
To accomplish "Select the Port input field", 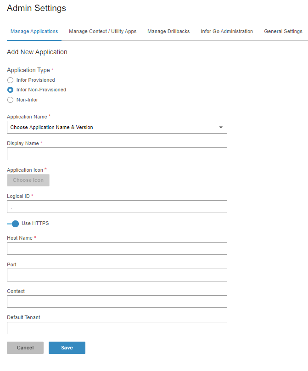I will [x=117, y=275].
